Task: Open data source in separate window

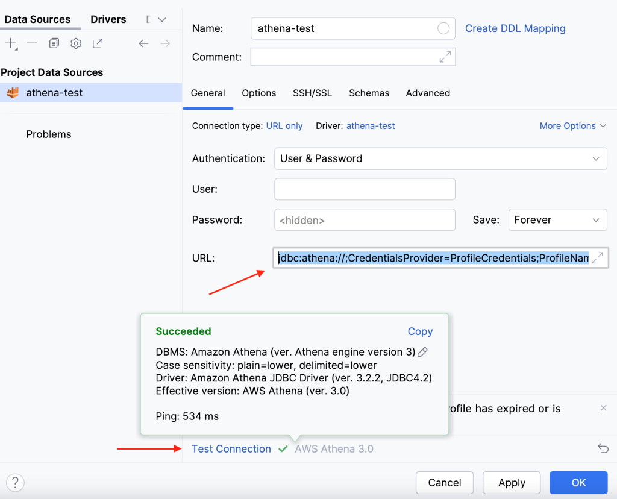Action: [x=97, y=43]
